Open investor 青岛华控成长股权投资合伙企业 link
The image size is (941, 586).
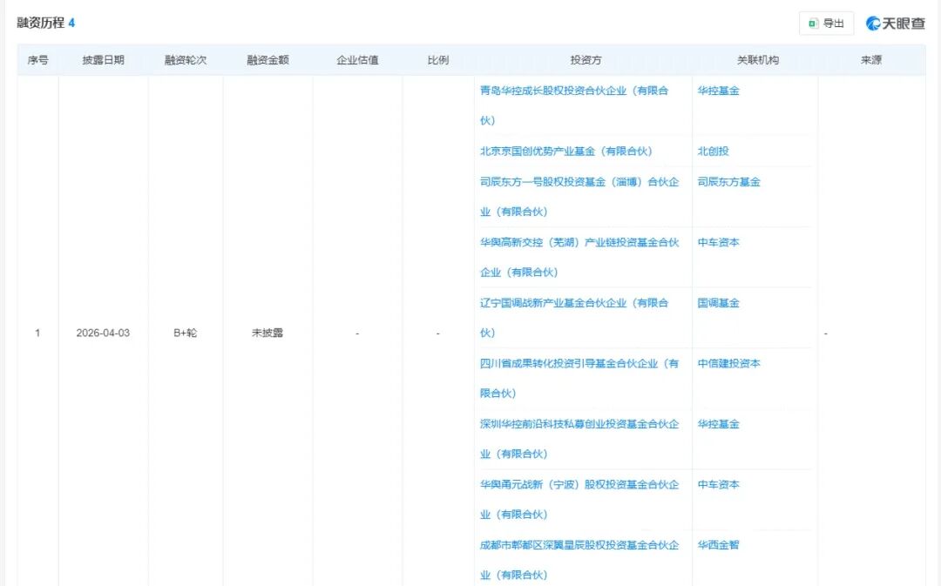pos(573,91)
